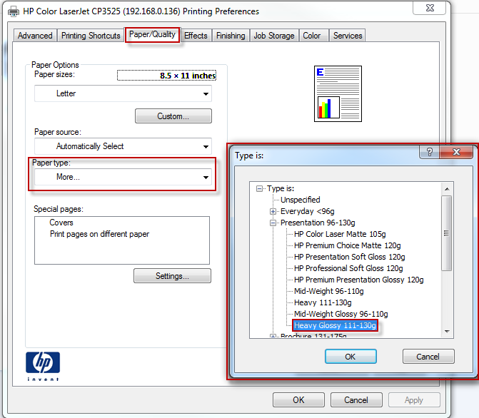Select HP Premium Choice Matte 120g
479x418 pixels.
pyautogui.click(x=348, y=245)
